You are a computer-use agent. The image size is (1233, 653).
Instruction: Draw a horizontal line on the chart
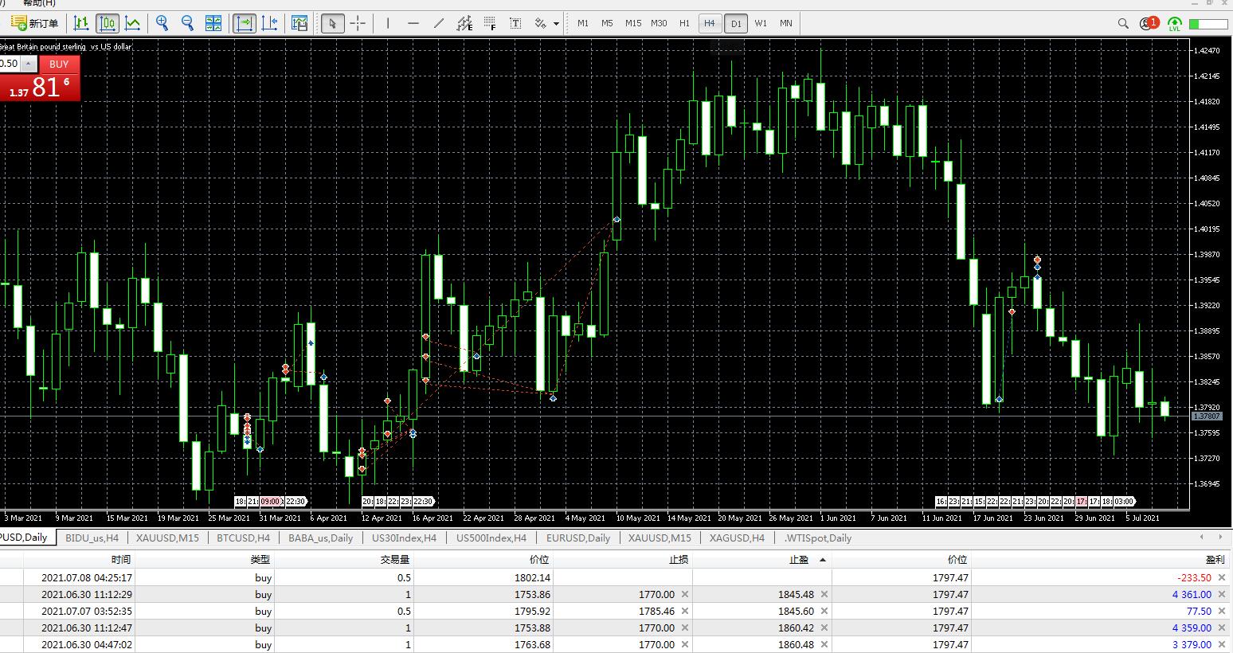pos(413,23)
